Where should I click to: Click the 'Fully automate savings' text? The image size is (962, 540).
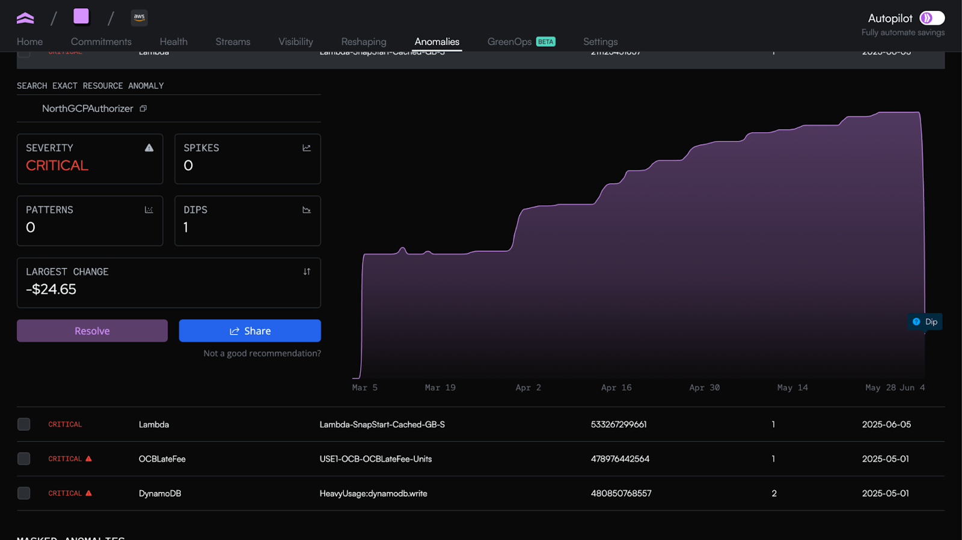903,32
